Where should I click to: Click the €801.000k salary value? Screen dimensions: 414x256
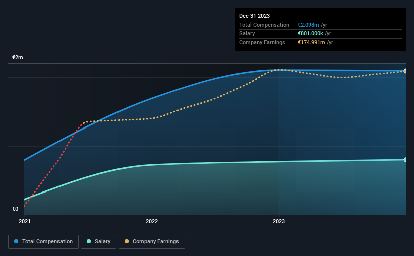coord(310,34)
